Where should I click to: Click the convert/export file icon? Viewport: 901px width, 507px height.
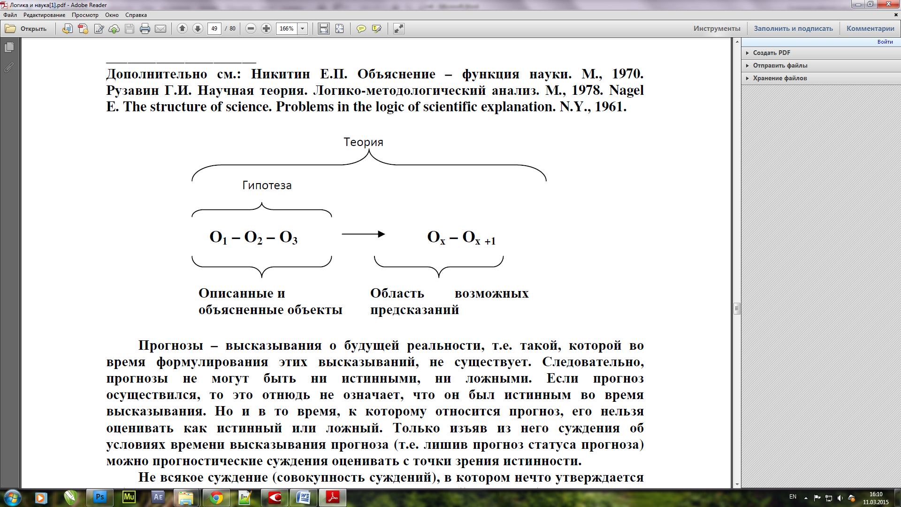[x=68, y=29]
